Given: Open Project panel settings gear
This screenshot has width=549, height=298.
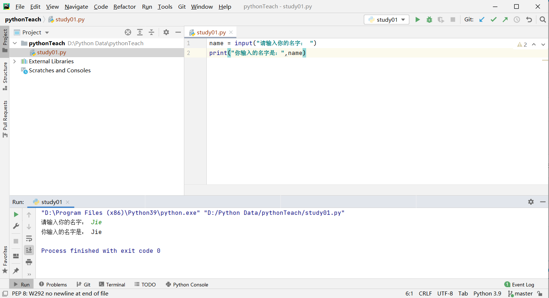Looking at the screenshot, I should (166, 32).
